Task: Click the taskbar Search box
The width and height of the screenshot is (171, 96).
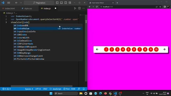Action: [66, 93]
